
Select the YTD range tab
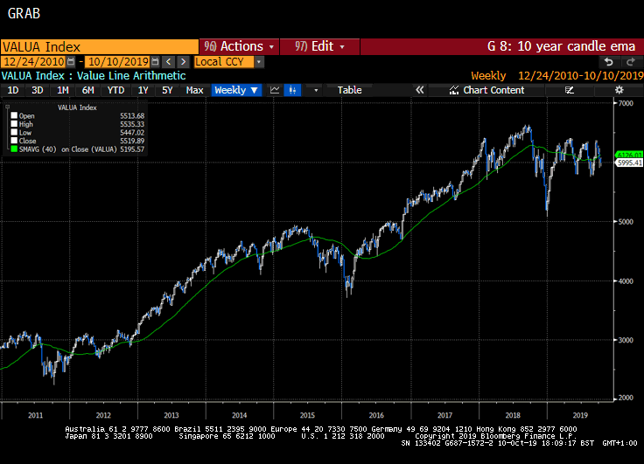click(x=115, y=90)
